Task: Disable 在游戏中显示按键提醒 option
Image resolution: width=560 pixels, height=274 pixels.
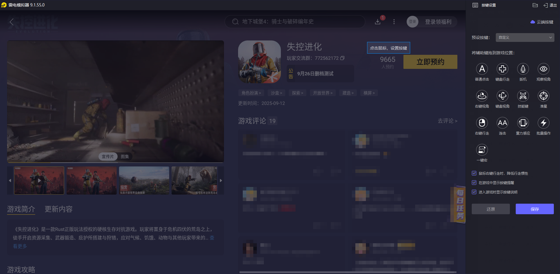Action: point(474,183)
